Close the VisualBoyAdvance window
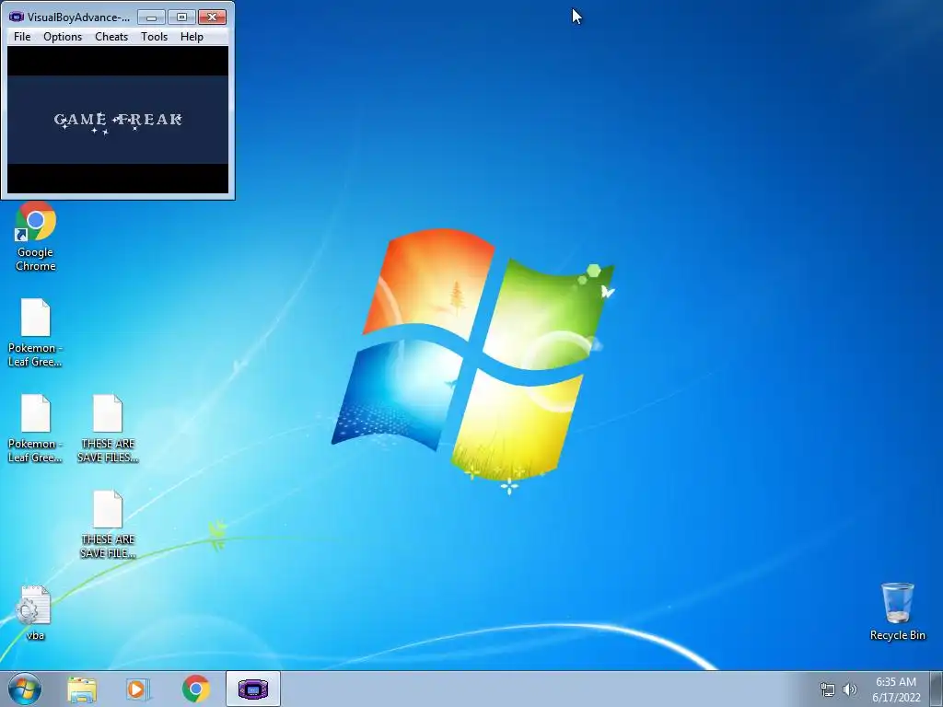 [212, 17]
